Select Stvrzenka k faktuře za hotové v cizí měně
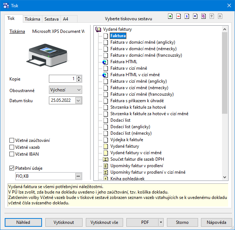Screen dimensions: 235x230 coord(149,114)
